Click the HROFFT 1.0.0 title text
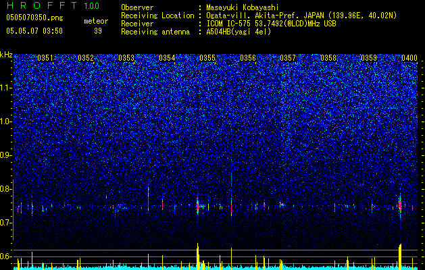The image size is (425, 270). [x=53, y=5]
